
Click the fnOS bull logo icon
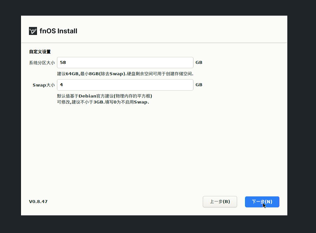[x=33, y=31]
